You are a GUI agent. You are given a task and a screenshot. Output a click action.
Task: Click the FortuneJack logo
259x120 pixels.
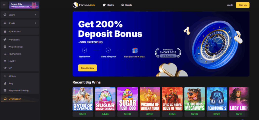click(x=84, y=5)
